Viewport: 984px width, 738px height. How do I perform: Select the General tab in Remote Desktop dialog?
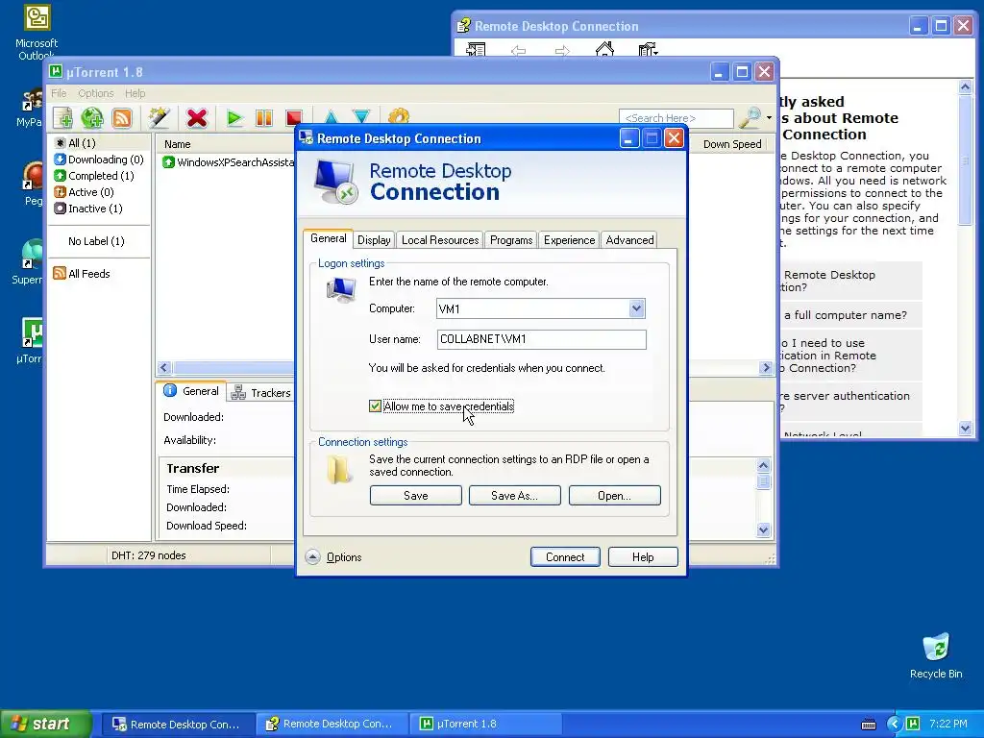pos(329,238)
